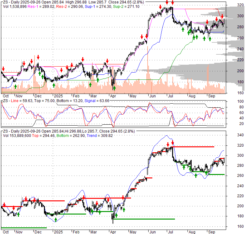Select the 'Bottom = 13.20' oscillator label
The width and height of the screenshot is (245, 234).
click(x=69, y=101)
